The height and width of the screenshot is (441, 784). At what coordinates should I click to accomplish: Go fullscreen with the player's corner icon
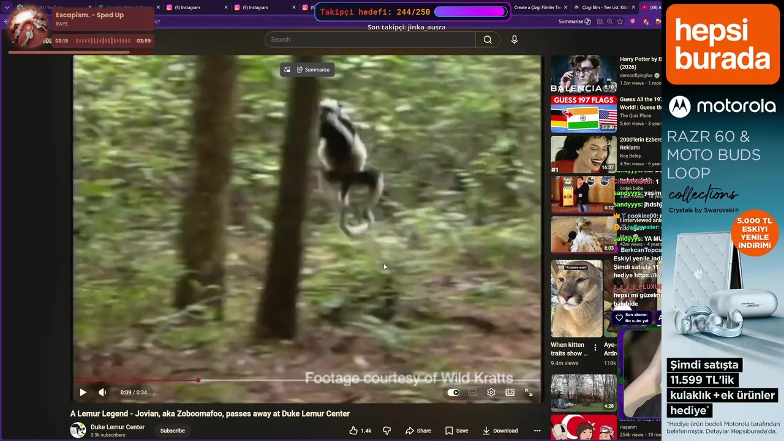[529, 393]
